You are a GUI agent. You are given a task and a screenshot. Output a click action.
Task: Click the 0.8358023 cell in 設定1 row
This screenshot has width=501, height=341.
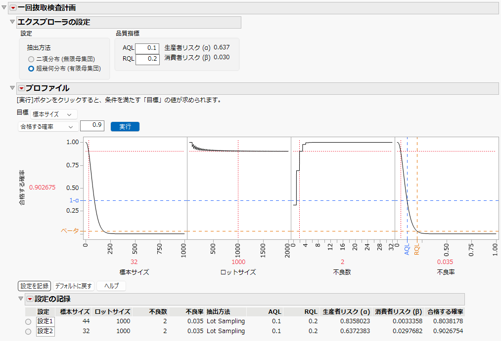(x=355, y=321)
